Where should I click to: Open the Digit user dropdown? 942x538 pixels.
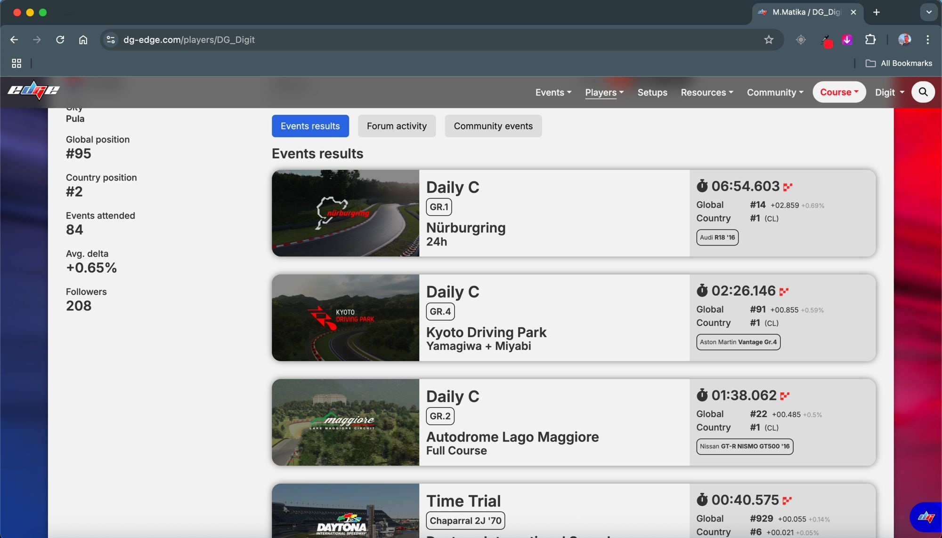click(x=890, y=93)
